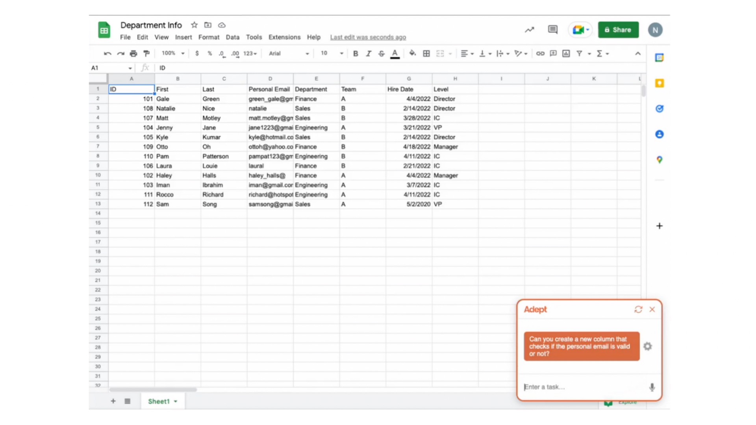Select the Sheet1 tab

159,401
